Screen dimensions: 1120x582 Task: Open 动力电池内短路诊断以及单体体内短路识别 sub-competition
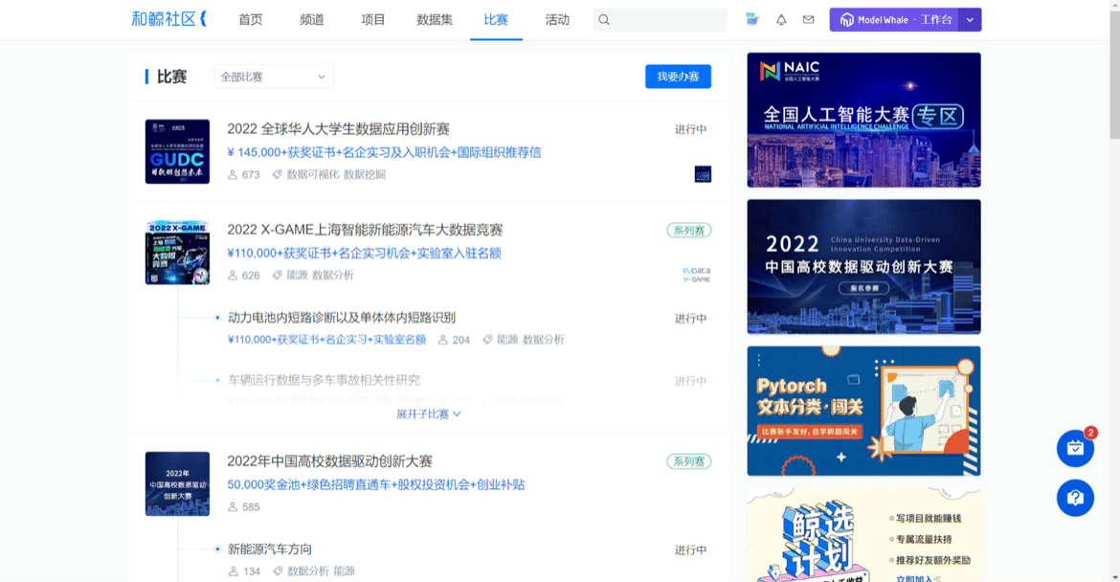[x=342, y=317]
